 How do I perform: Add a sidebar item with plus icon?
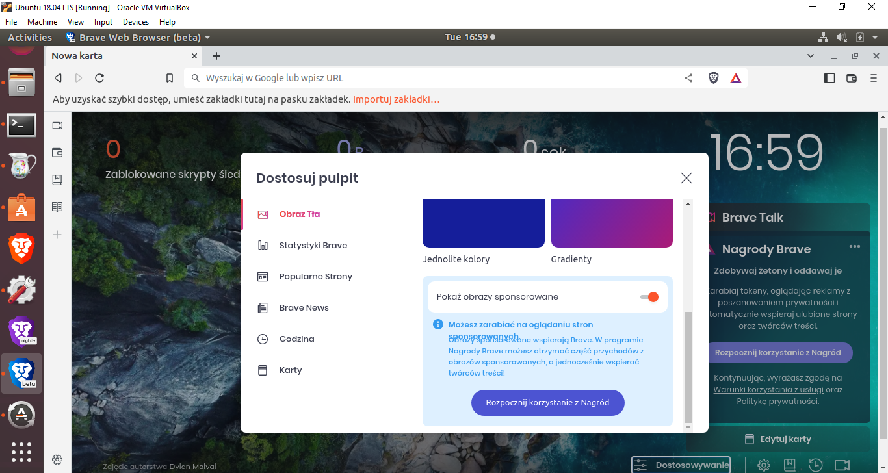[x=57, y=235]
